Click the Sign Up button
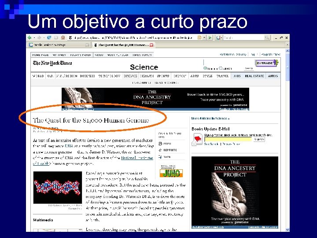Image resolution: width=317 pixels, height=238 pixels. (259, 139)
